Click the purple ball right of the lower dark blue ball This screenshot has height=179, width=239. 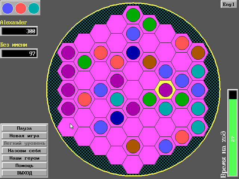[133, 109]
